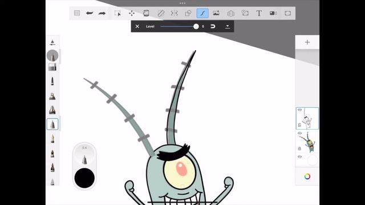Open the Ruler guides tool

coord(161,13)
